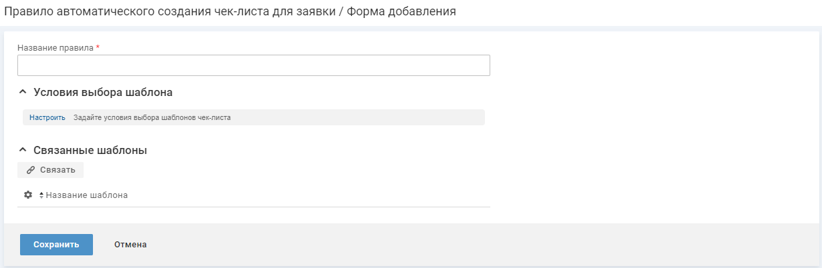Image resolution: width=822 pixels, height=268 pixels.
Task: Click the Условия выбора шаблона section heading
Action: 103,93
